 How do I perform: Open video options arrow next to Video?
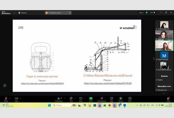[x=21, y=98]
